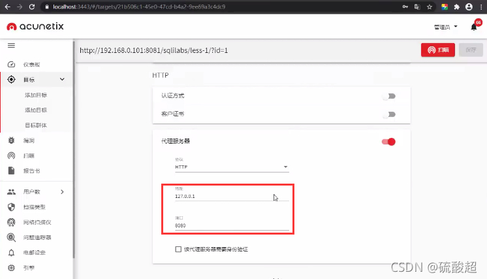Viewport: 487px width, 279px height.
Task: Open 问题追踪器 issue tracker magnifier icon
Action: [11, 237]
